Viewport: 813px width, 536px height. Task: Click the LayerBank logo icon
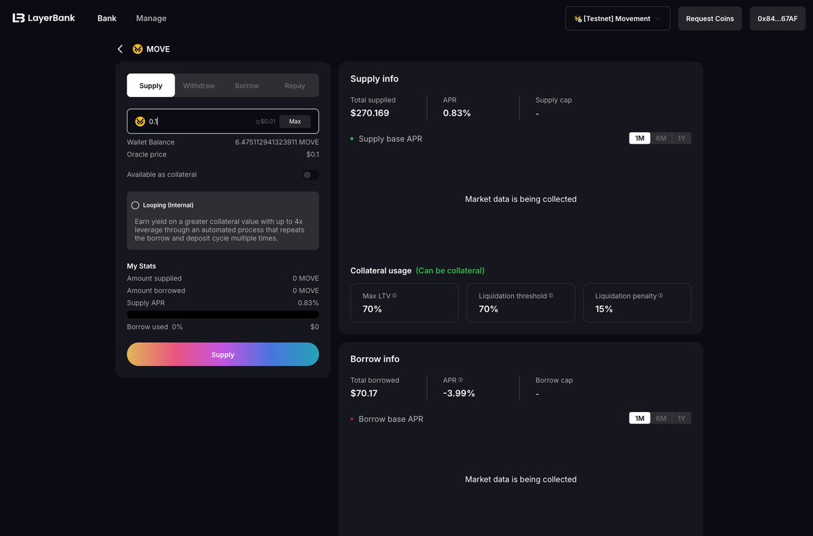point(16,18)
